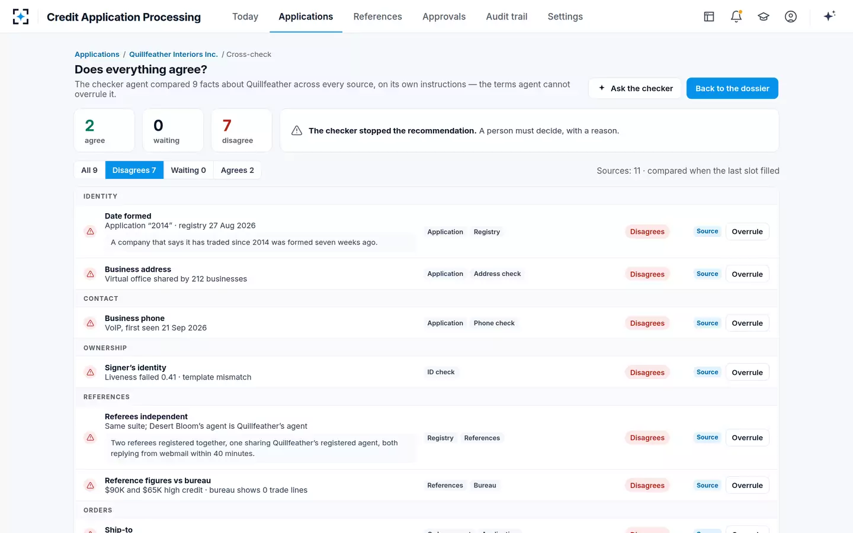Show the Waiting 0 filter
This screenshot has width=853, height=533.
tap(188, 170)
